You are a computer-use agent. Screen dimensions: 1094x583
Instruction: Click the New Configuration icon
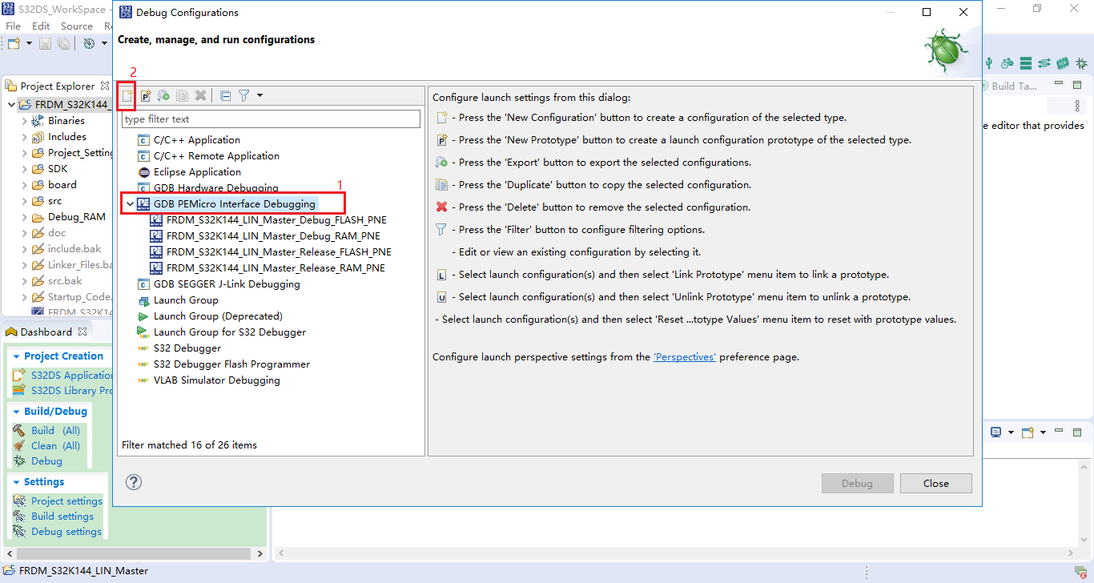[x=127, y=95]
